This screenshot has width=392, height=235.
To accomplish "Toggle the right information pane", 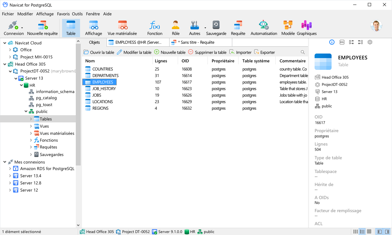I will (x=386, y=232).
